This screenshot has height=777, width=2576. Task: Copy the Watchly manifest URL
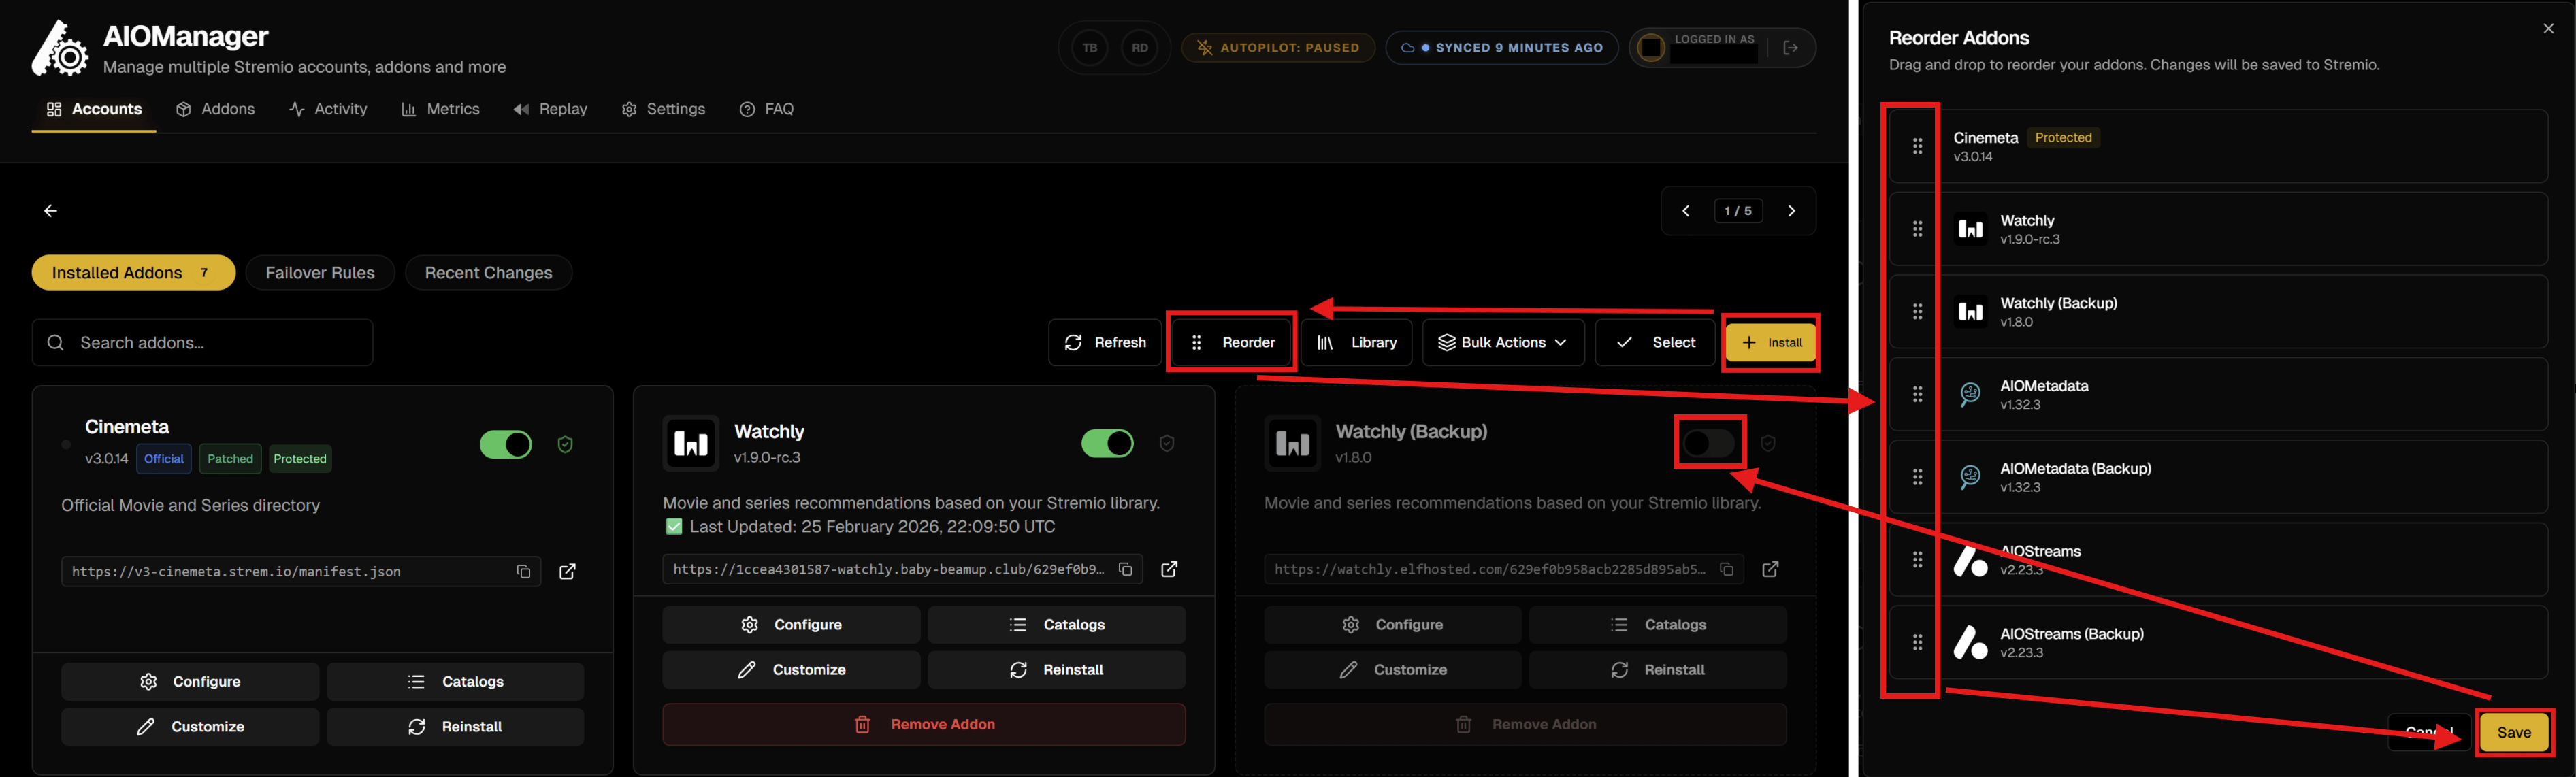coord(1125,570)
